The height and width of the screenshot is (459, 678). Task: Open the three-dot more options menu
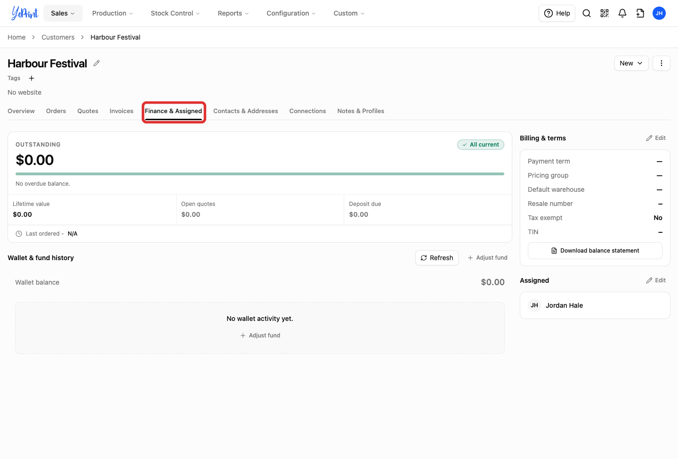tap(662, 63)
